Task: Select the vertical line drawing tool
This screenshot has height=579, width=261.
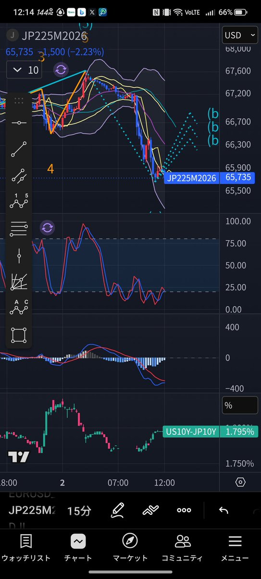Action: [x=19, y=255]
